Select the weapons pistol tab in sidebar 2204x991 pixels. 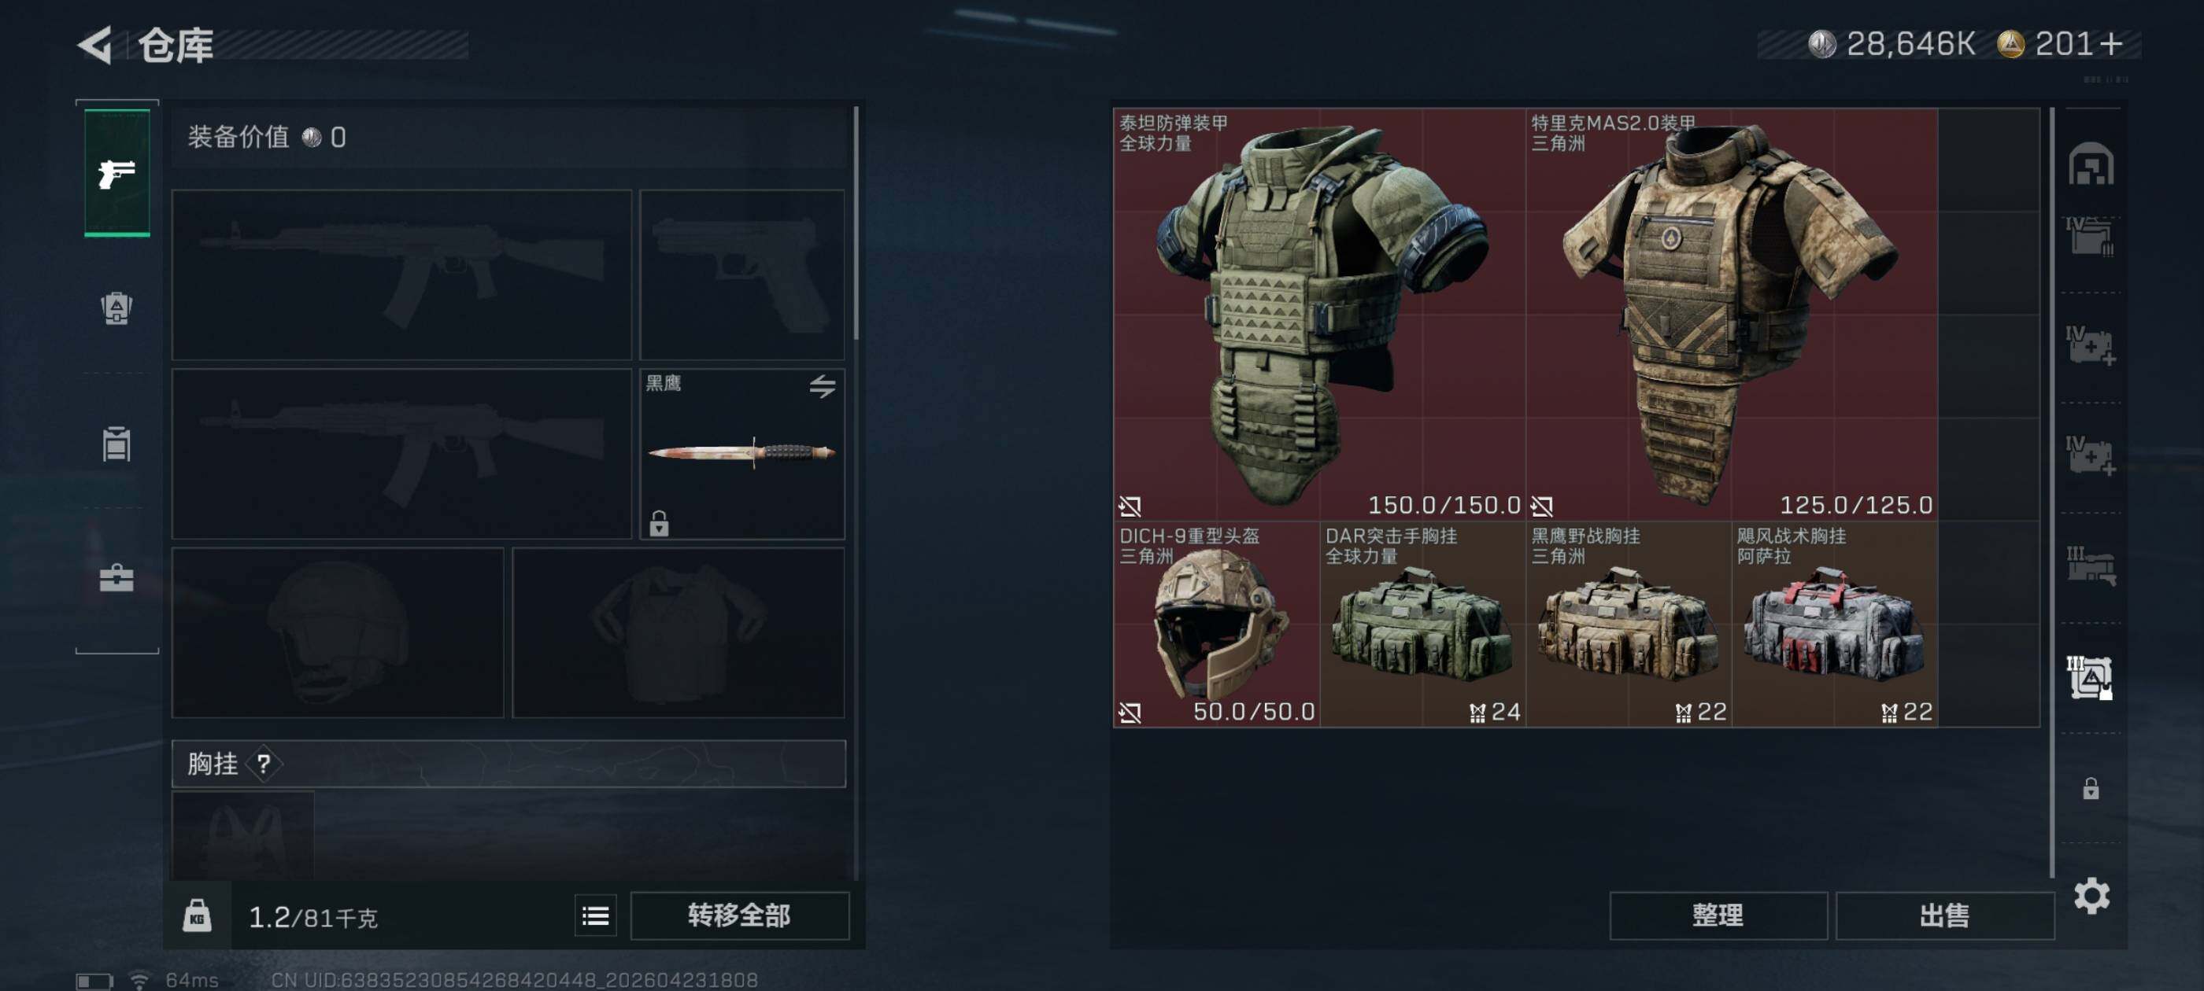(117, 173)
